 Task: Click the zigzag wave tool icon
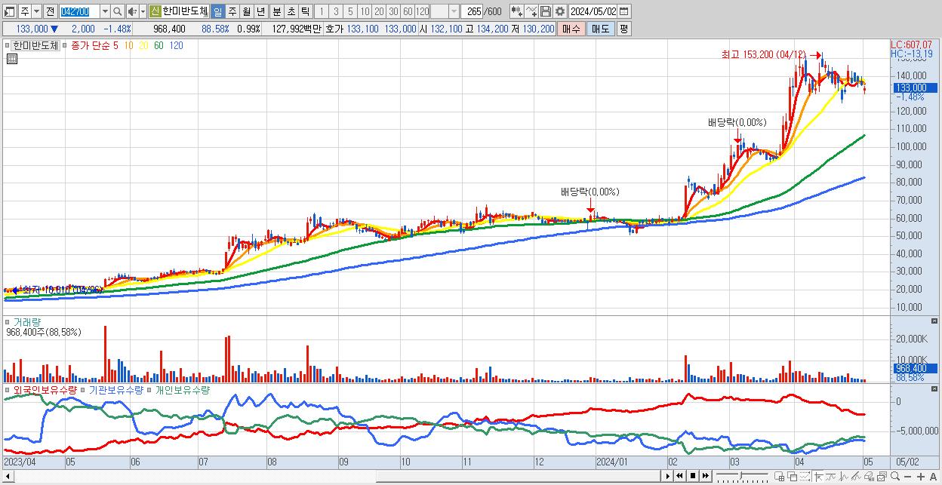tap(844, 476)
